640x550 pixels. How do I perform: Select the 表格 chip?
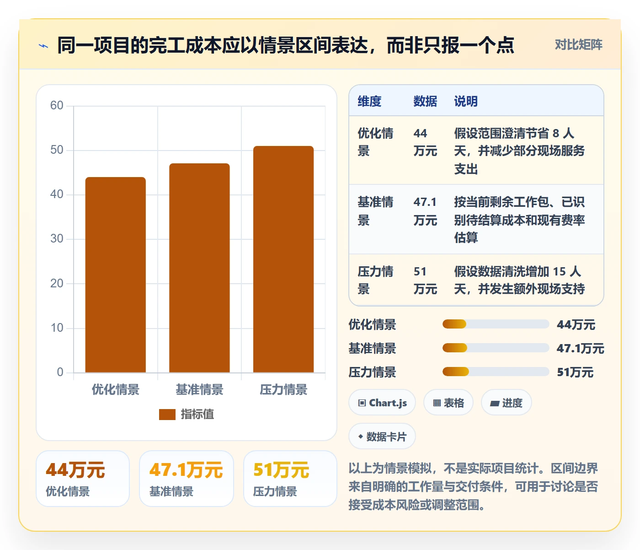tap(448, 403)
